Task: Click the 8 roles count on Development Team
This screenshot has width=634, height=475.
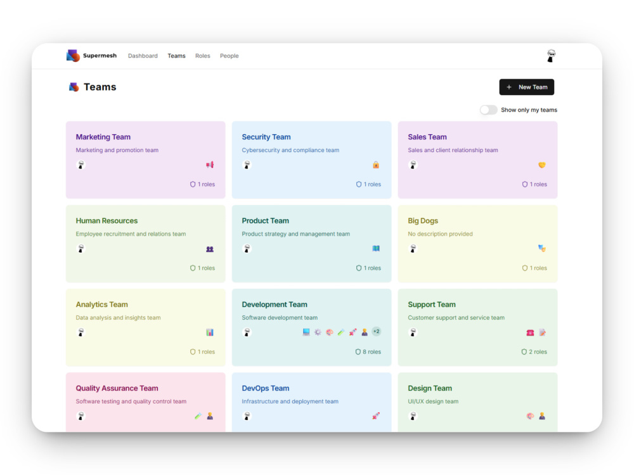Action: 368,351
